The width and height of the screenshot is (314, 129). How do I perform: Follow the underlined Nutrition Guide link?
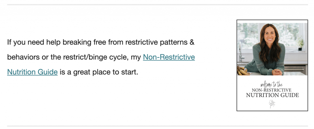tap(33, 72)
